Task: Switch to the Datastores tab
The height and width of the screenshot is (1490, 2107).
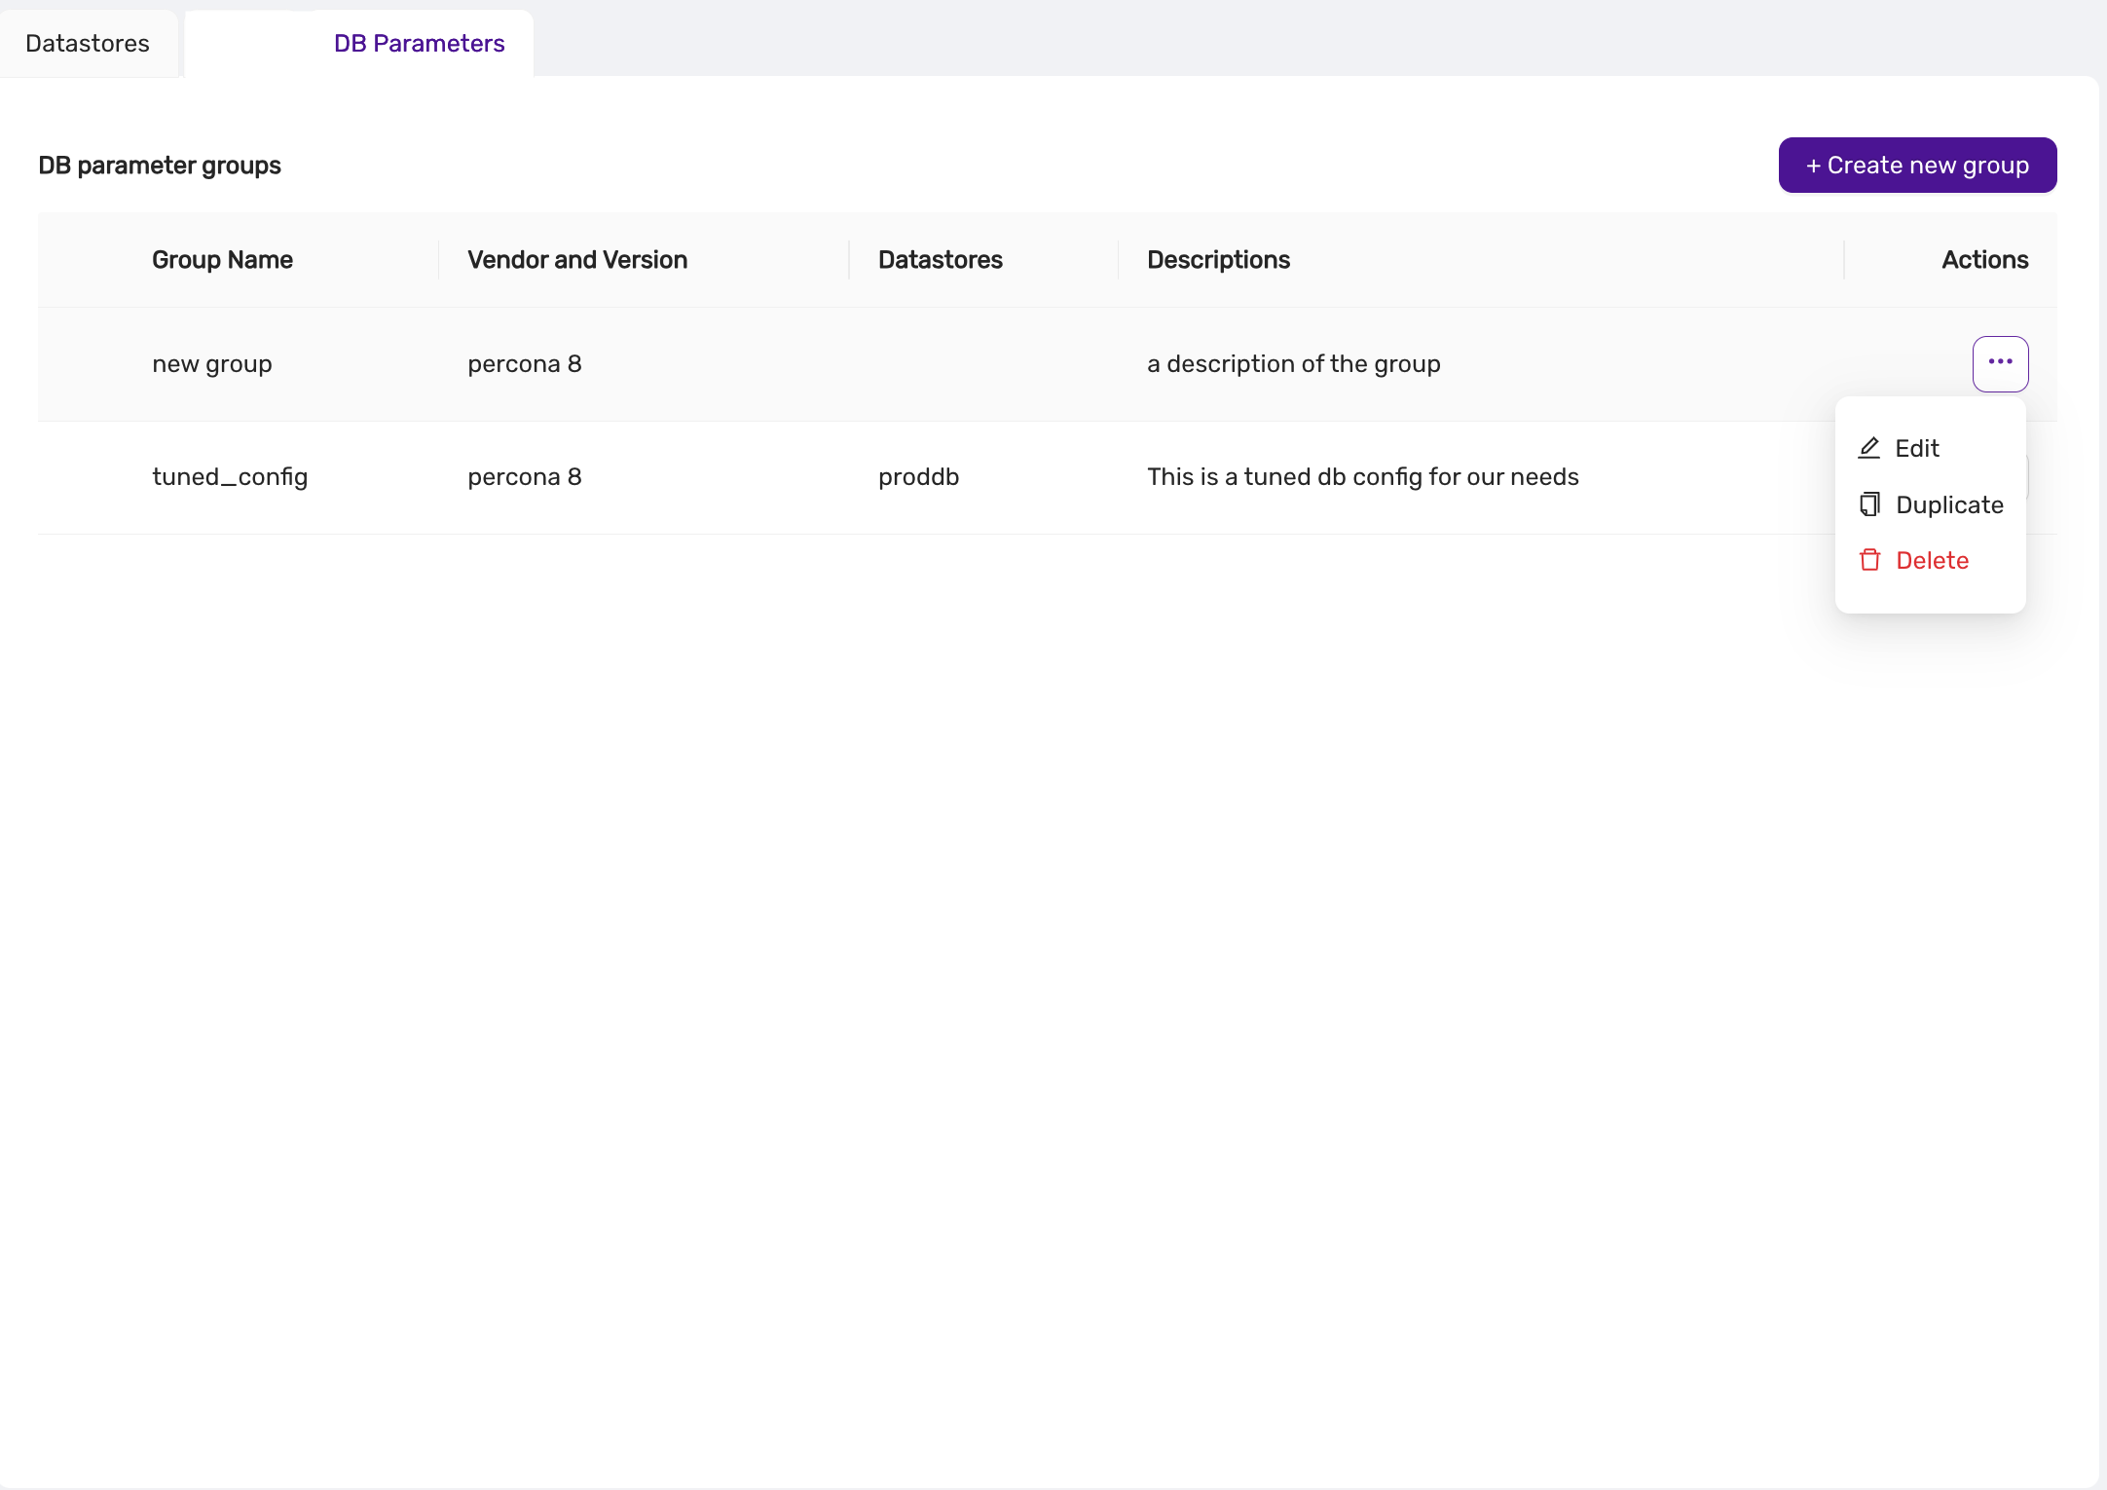Action: (x=88, y=44)
